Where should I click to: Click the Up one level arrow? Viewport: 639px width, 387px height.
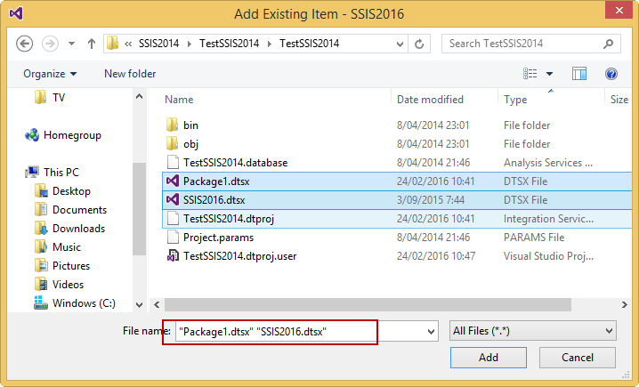tap(92, 43)
